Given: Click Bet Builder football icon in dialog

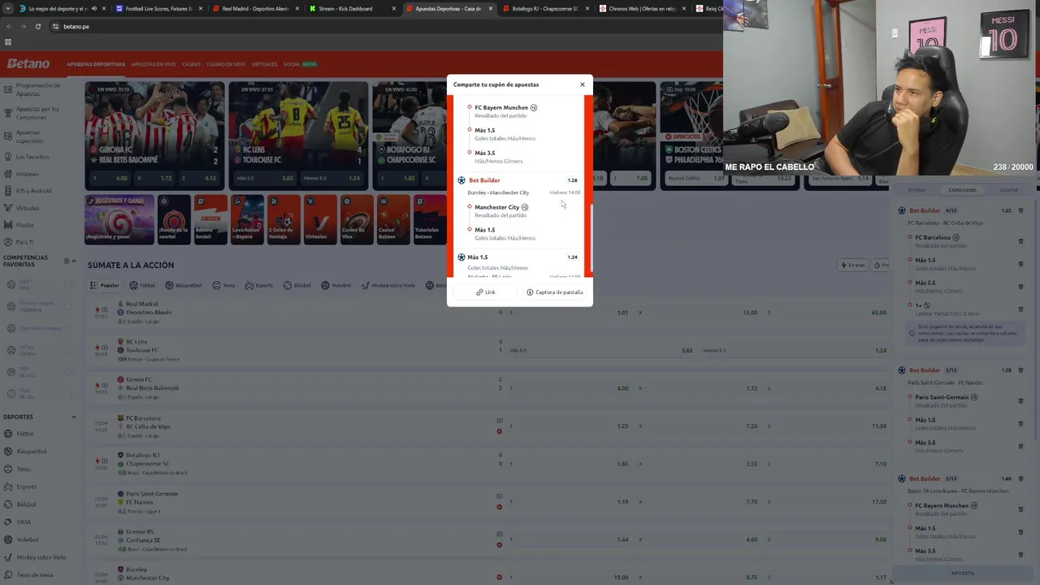Looking at the screenshot, I should [461, 180].
